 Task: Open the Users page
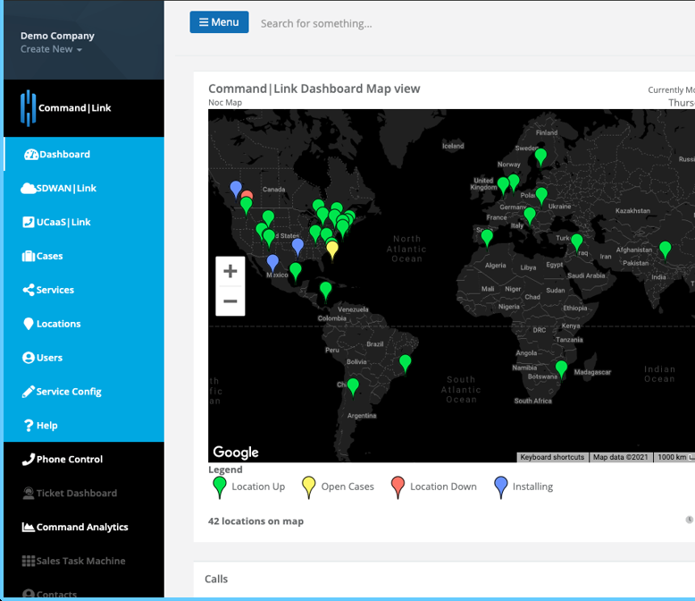(x=84, y=358)
